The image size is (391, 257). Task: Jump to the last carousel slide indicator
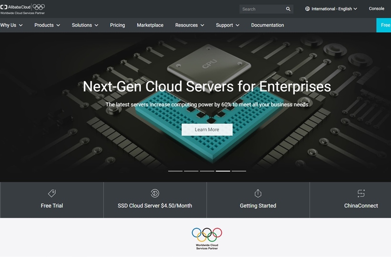point(239,171)
